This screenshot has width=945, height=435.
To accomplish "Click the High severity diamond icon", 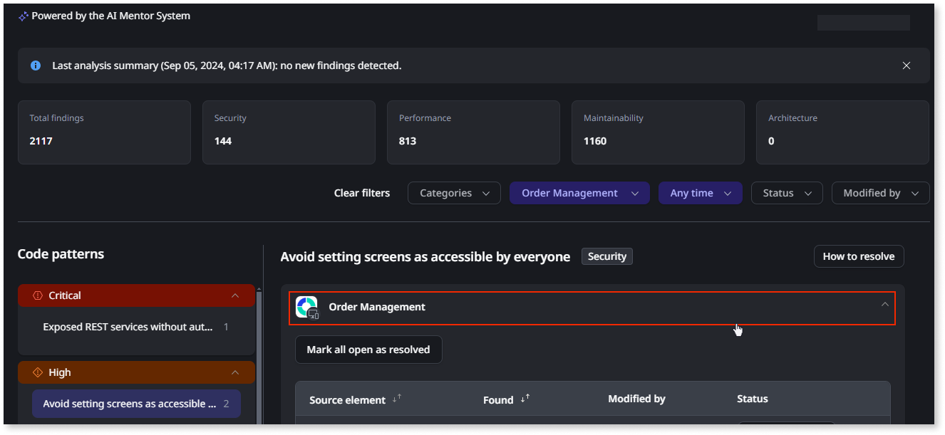I will pos(38,372).
